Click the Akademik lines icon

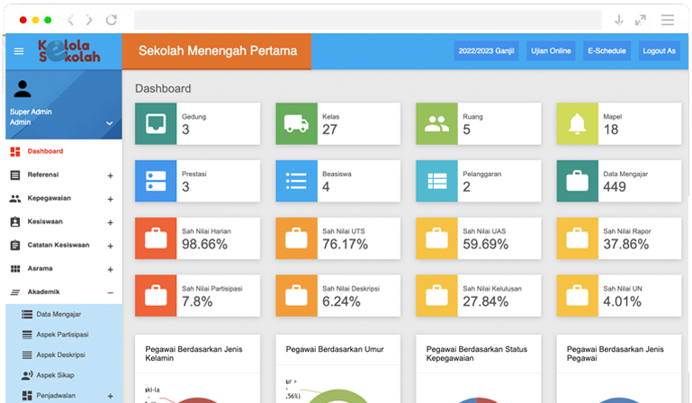15,292
